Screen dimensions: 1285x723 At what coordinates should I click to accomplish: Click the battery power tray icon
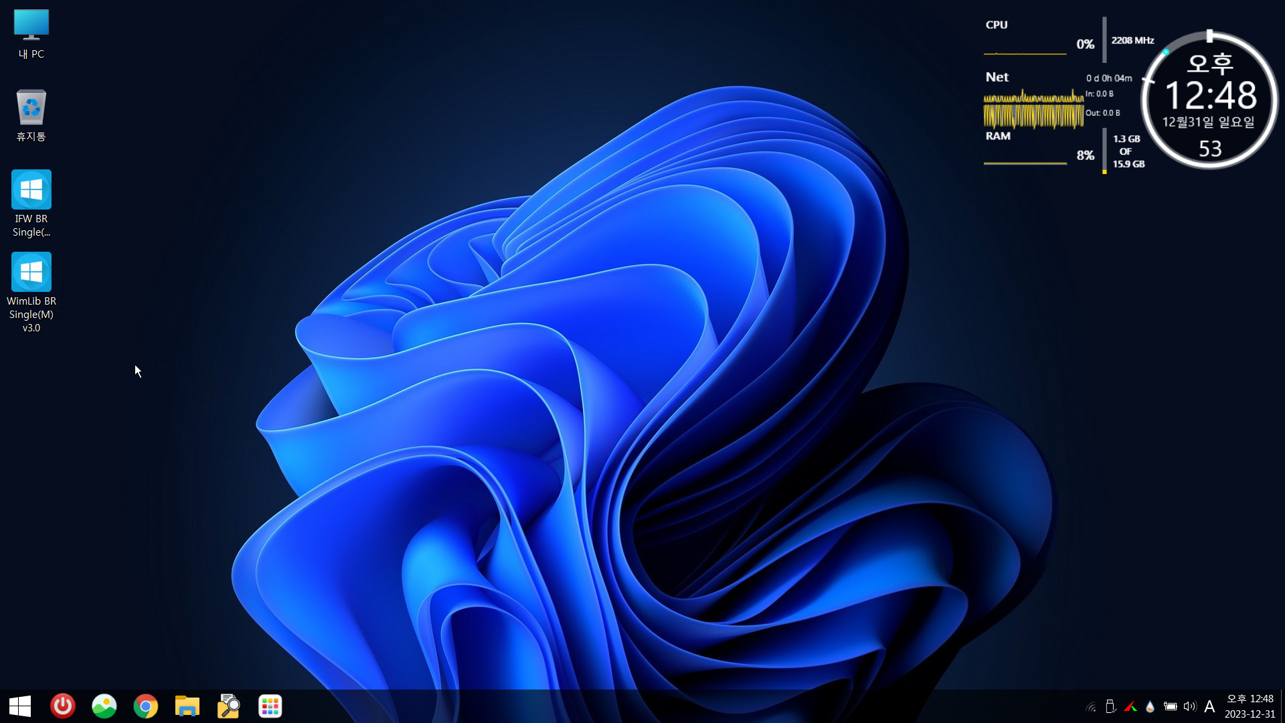1170,706
